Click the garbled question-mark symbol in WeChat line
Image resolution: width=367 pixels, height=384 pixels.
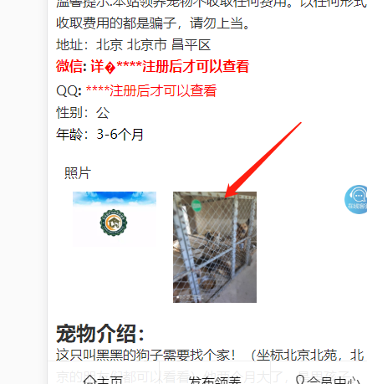110,68
